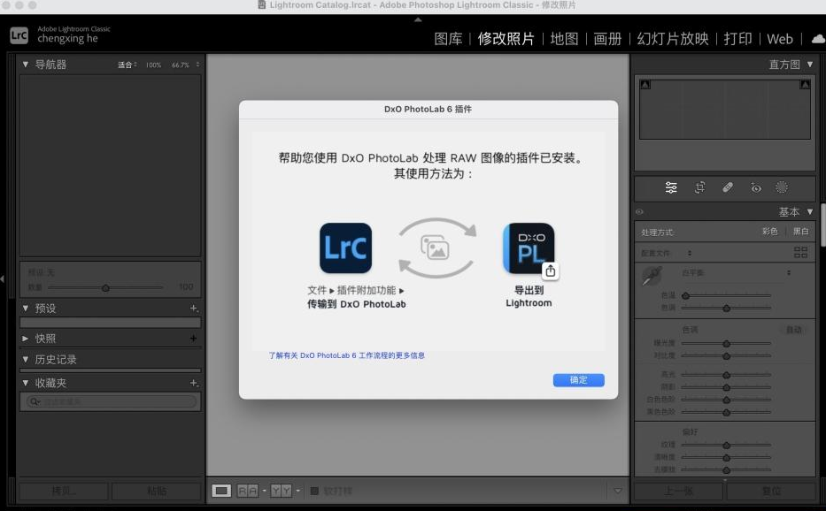826x511 pixels.
Task: Collapse the 历史记录 panel triangle
Action: pyautogui.click(x=26, y=359)
